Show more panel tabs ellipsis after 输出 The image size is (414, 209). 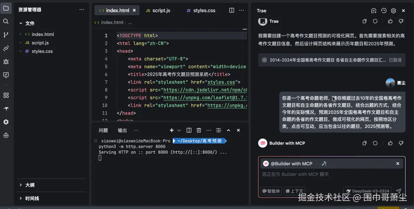coord(136,130)
